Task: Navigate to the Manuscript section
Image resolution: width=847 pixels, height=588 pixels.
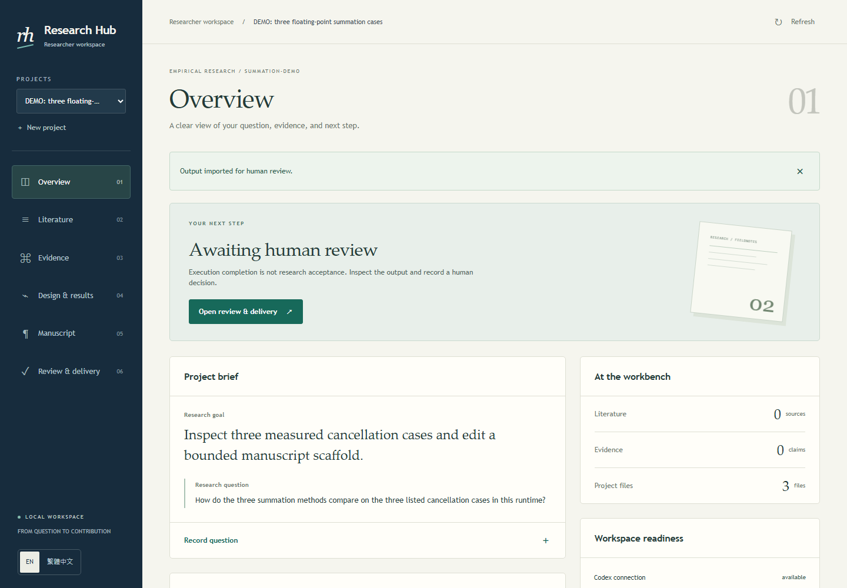Action: click(71, 333)
